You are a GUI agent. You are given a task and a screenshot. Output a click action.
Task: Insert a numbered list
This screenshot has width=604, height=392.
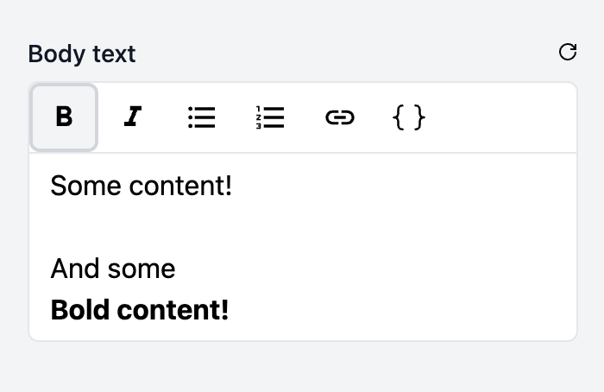(x=270, y=117)
